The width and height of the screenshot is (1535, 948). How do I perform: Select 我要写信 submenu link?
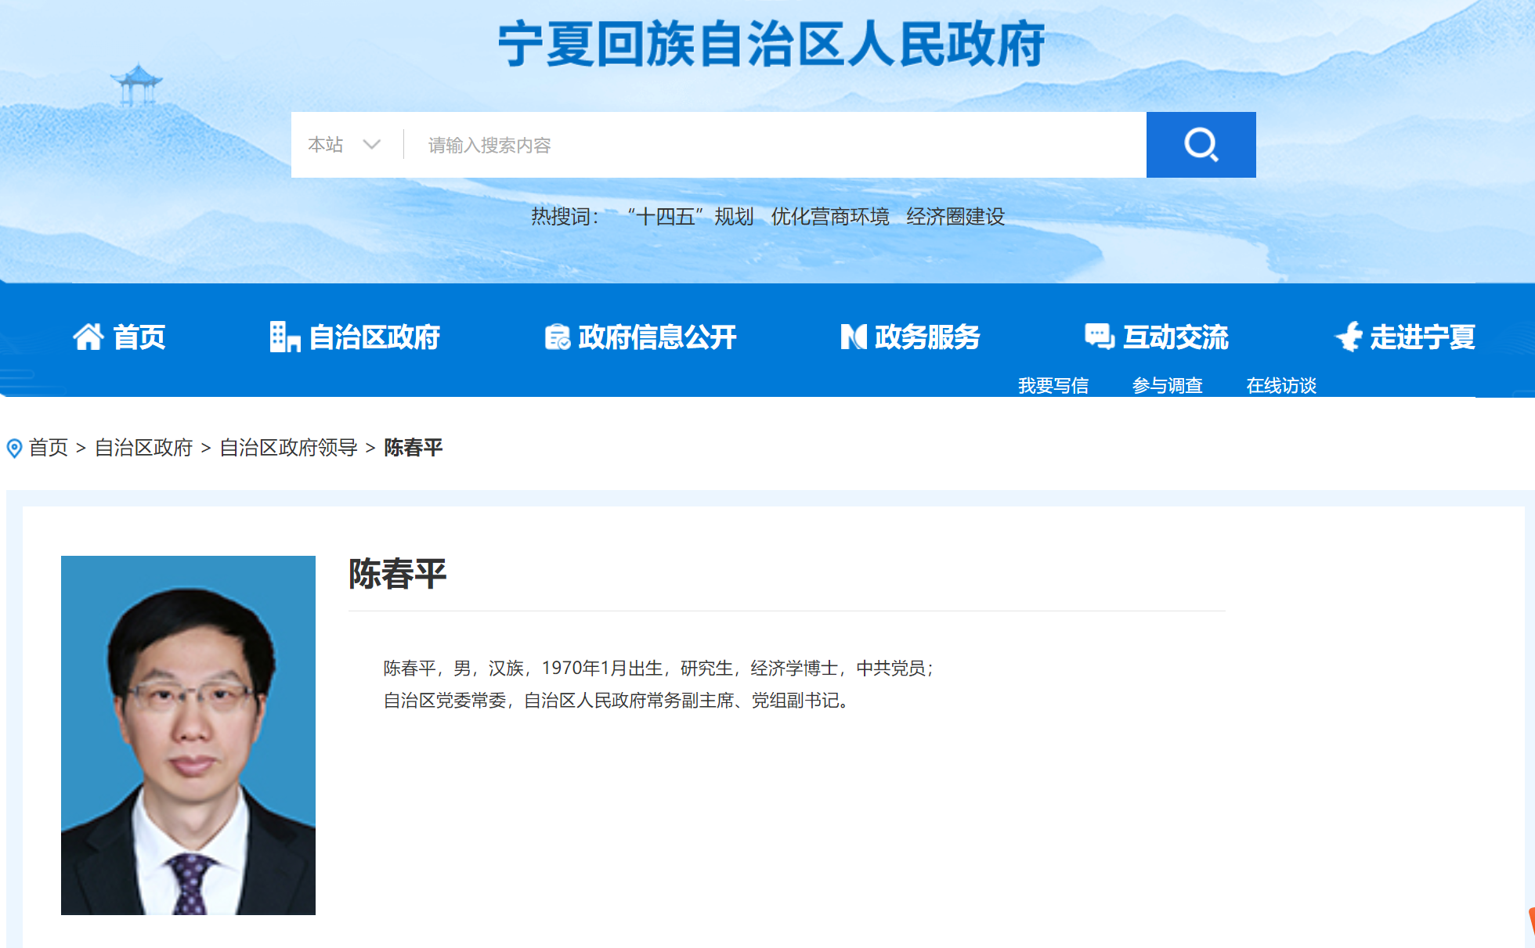[x=1053, y=385]
